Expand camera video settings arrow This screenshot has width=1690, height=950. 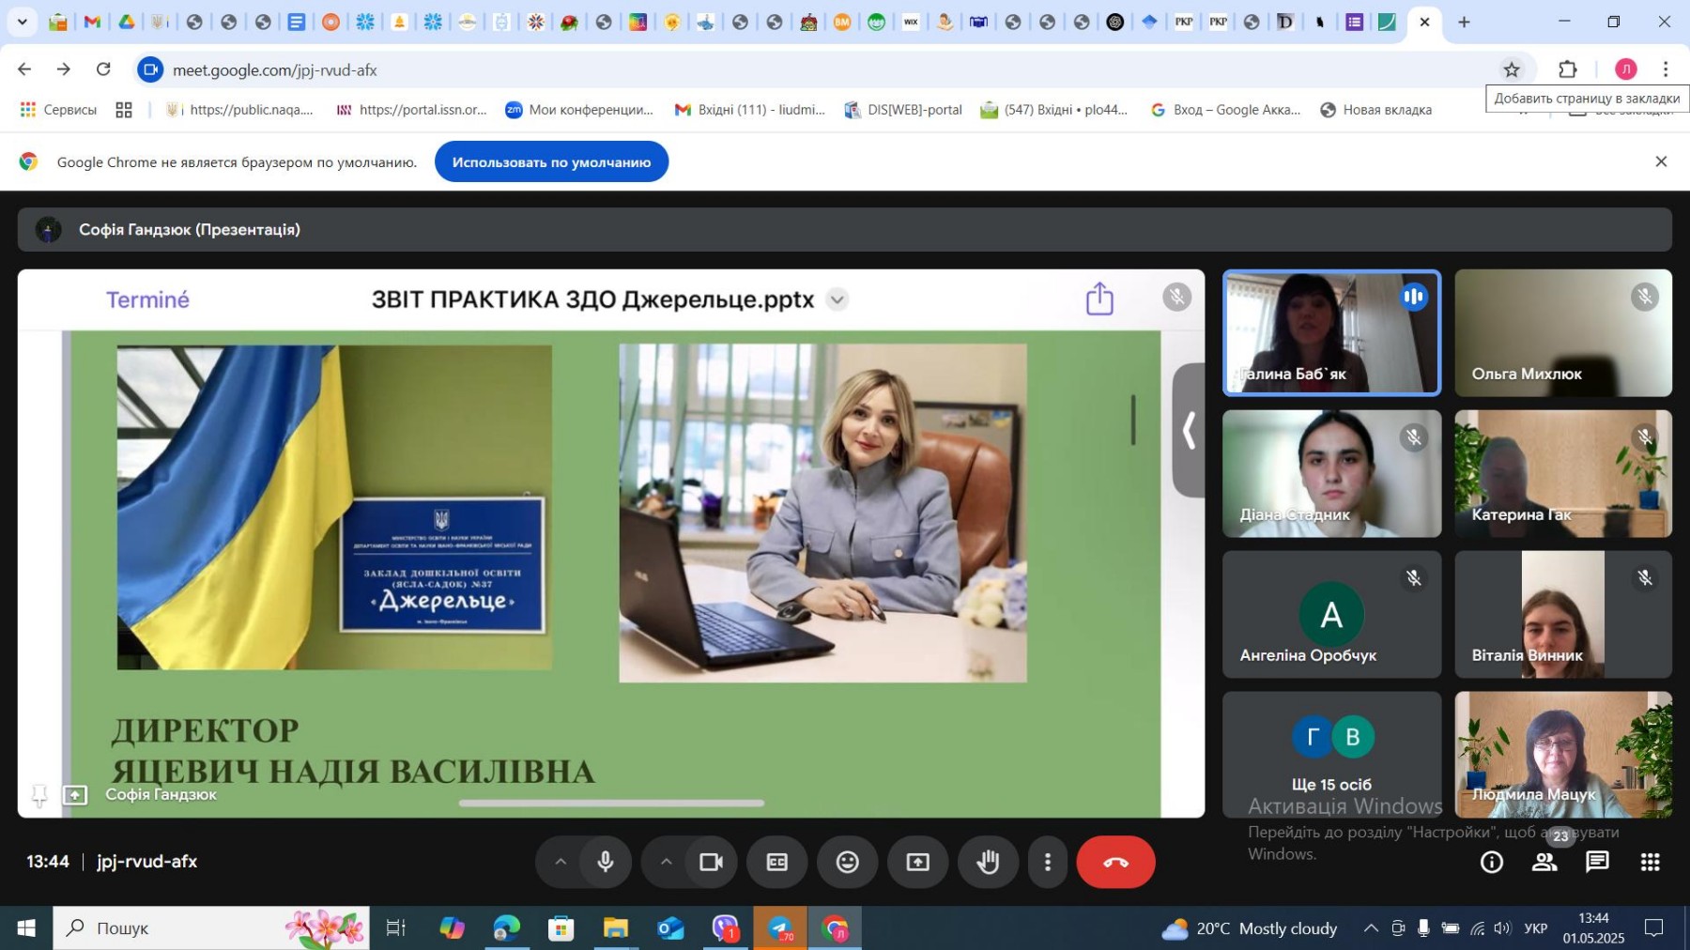[x=666, y=862]
